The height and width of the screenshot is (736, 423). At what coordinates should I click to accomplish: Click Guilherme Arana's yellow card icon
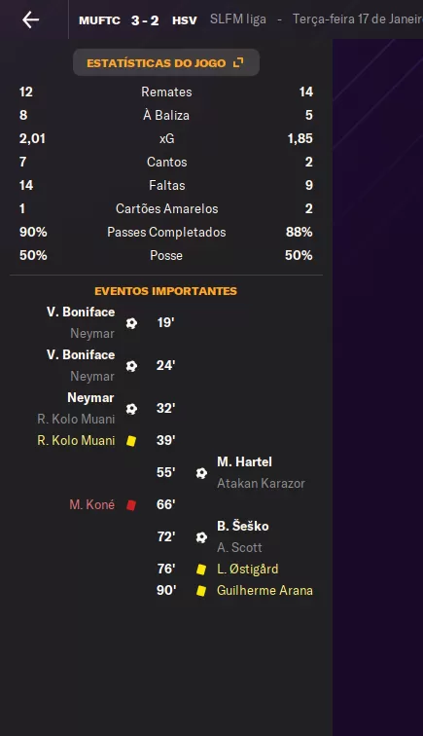tap(201, 591)
